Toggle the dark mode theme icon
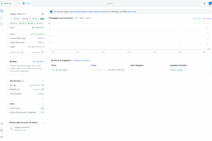The image size is (212, 141). pyautogui.click(x=205, y=4)
